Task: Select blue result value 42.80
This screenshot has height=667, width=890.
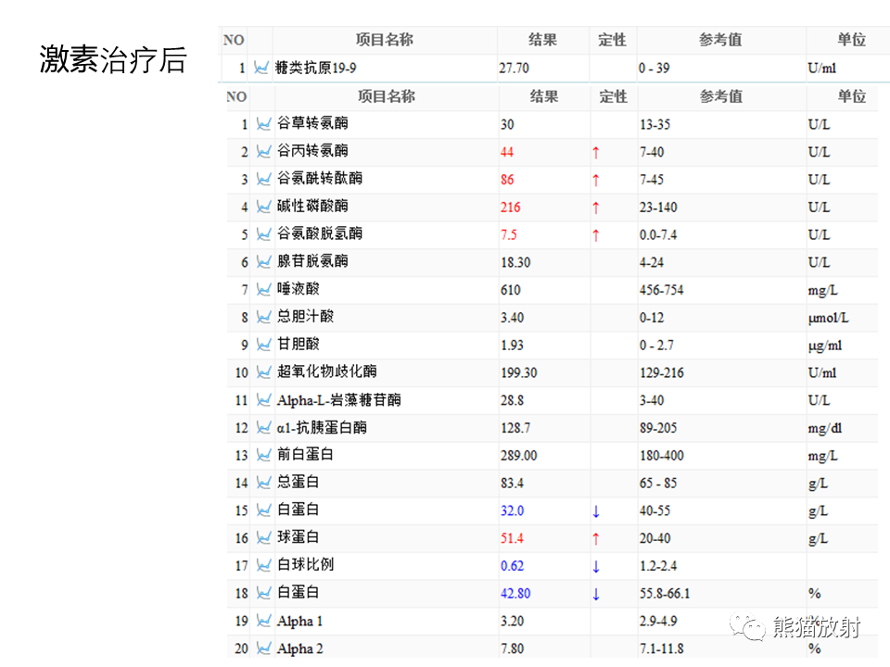Action: [x=515, y=594]
